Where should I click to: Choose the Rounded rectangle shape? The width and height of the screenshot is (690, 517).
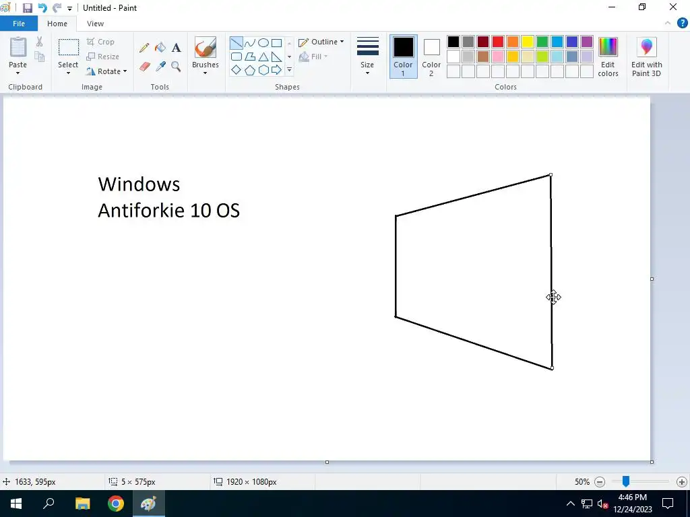[237, 57]
